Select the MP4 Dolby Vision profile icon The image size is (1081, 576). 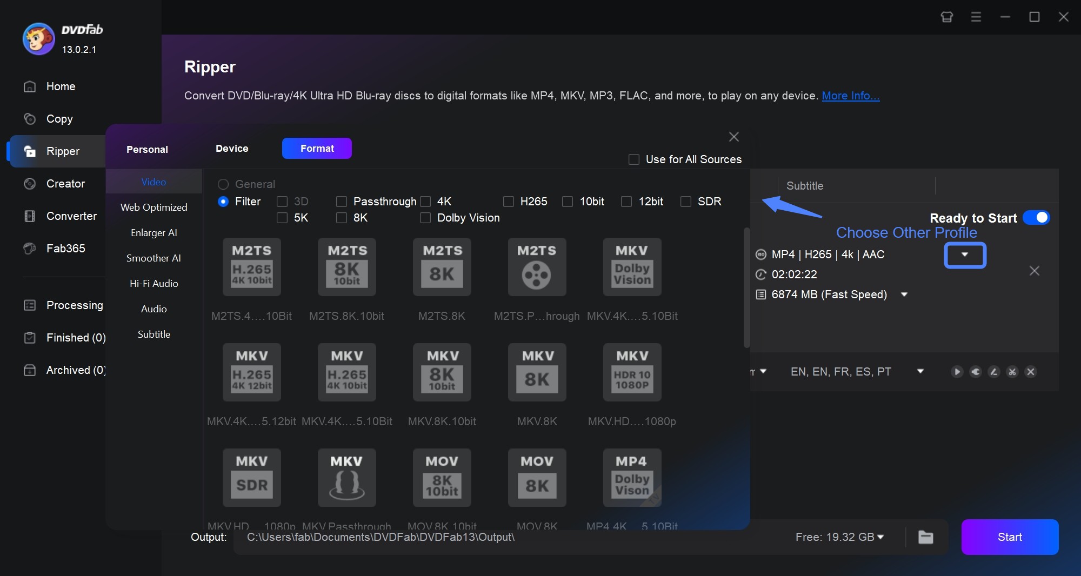632,478
